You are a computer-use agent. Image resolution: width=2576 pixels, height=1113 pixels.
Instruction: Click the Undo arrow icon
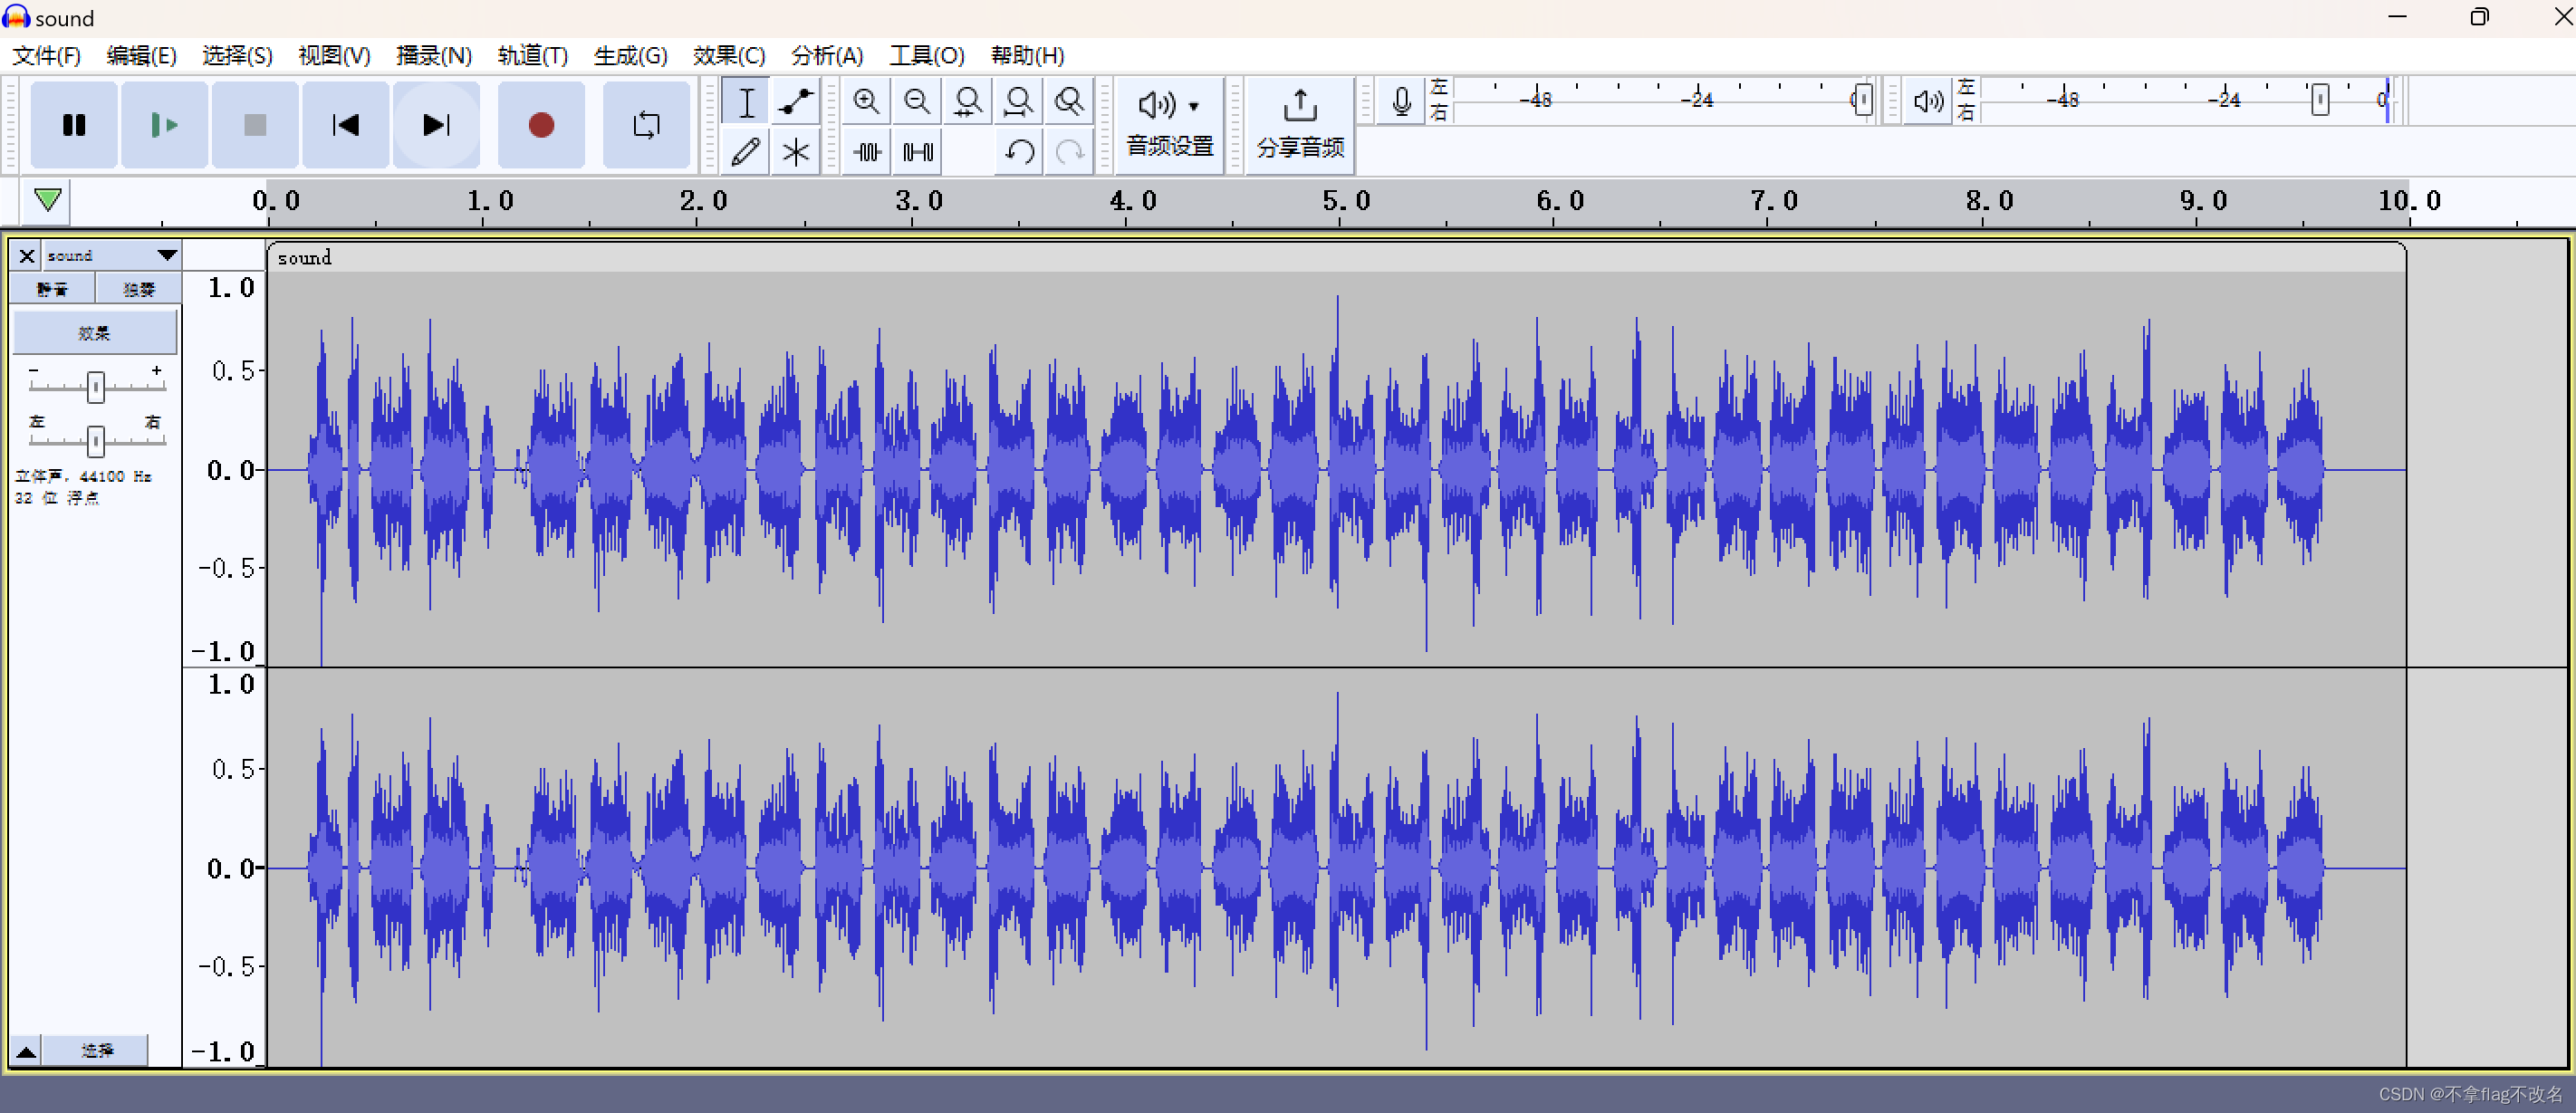pos(1019,152)
